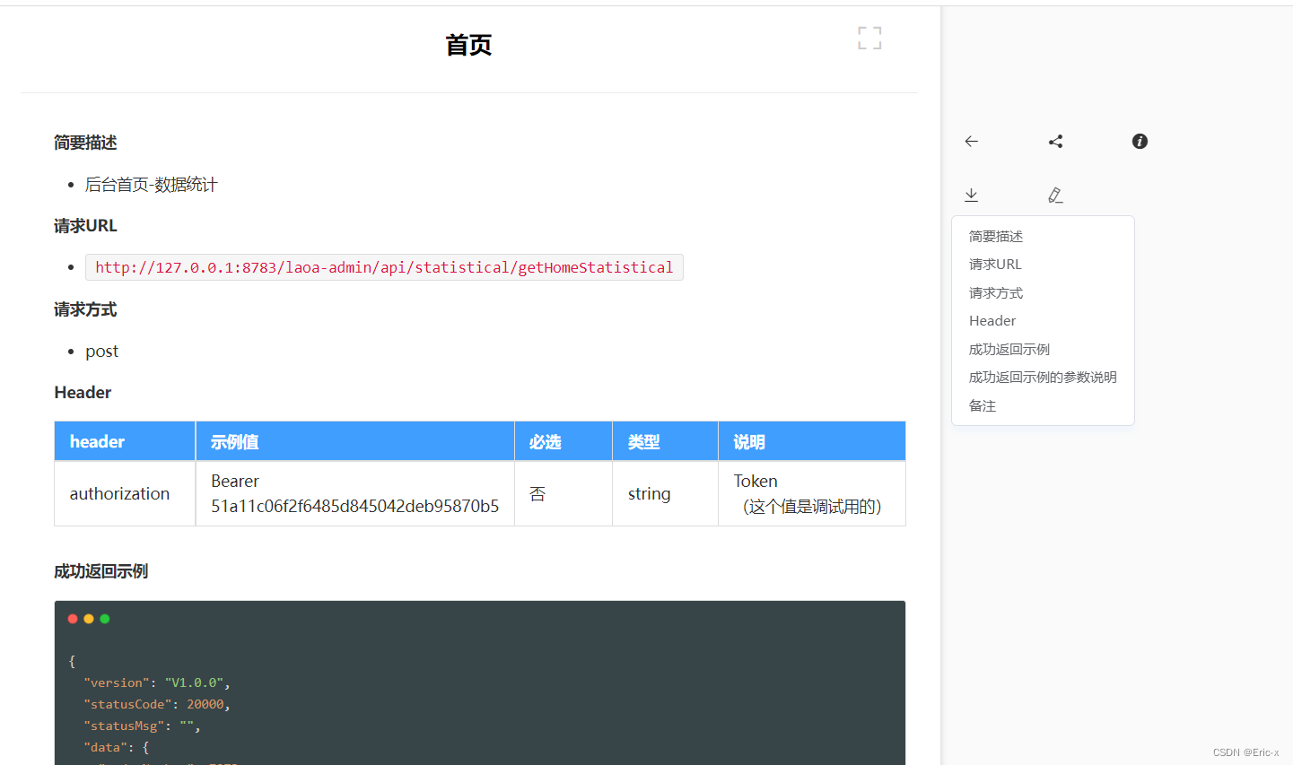Jump to 备注 section via sidebar outline

coord(981,405)
